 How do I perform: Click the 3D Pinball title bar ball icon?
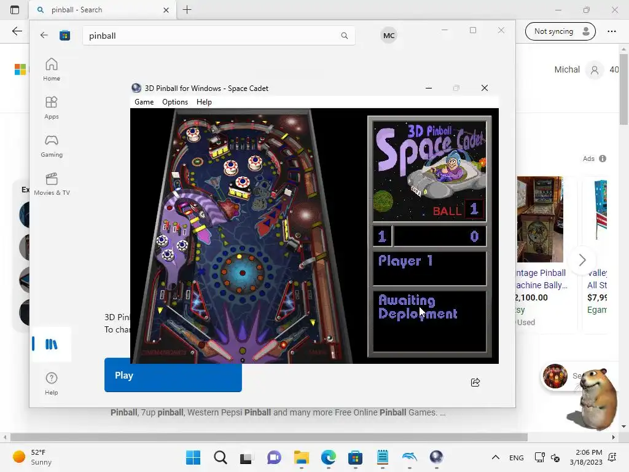[136, 88]
